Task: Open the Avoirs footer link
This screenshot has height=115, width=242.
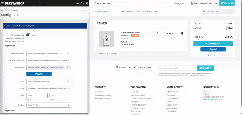Action: (169, 102)
